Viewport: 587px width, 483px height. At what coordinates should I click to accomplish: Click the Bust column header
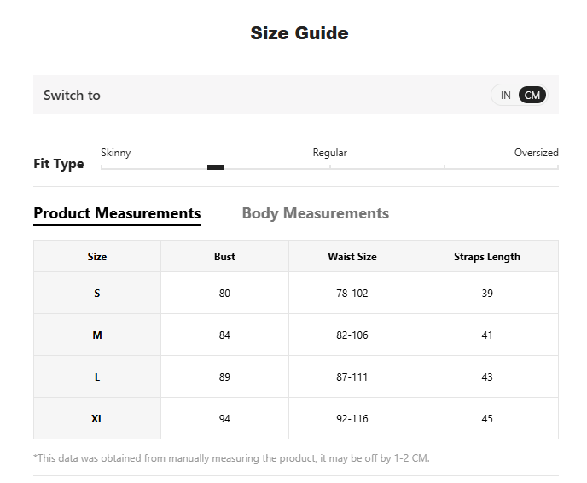click(224, 257)
